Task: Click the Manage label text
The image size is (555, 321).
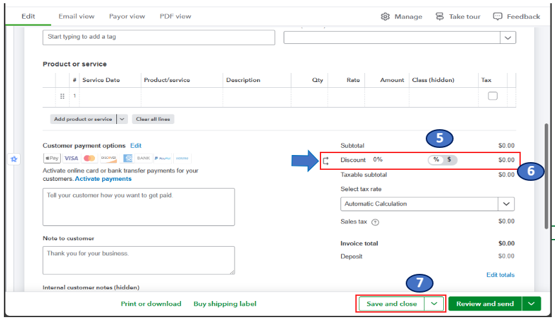Action: coord(408,17)
